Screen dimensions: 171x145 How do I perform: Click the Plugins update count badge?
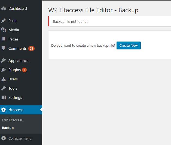pos(24,70)
